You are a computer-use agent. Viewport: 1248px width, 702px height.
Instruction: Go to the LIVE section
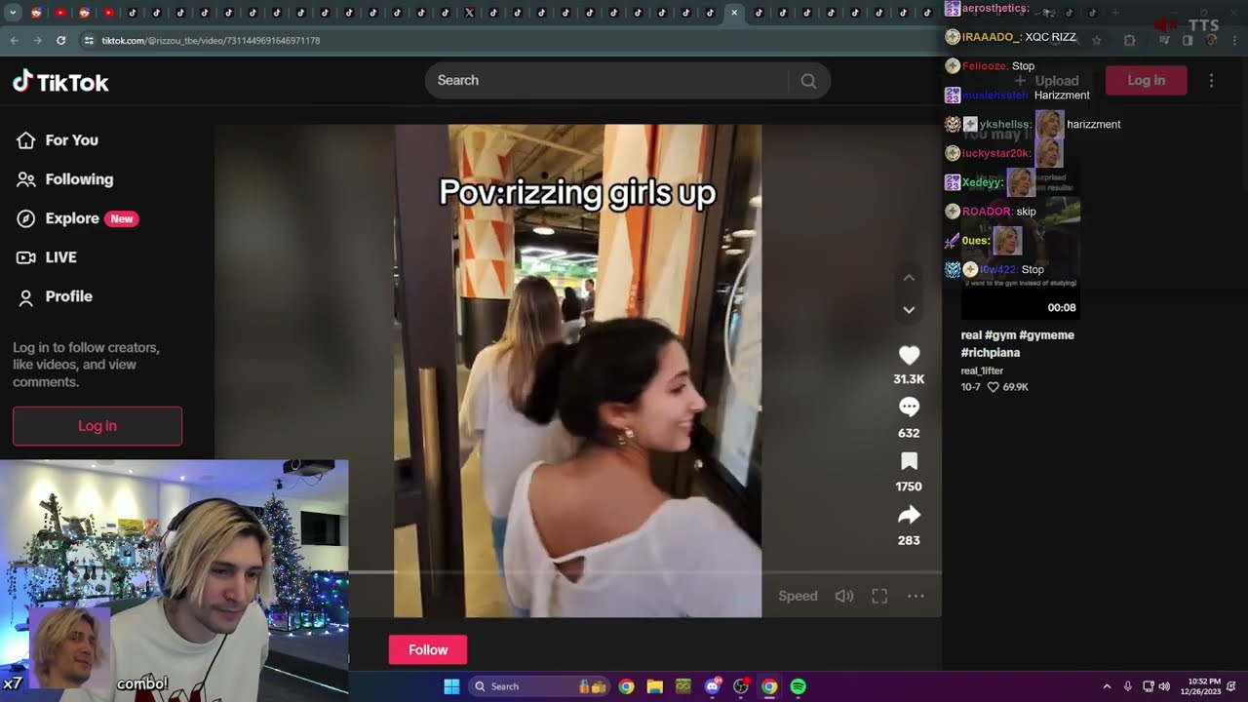47,257
